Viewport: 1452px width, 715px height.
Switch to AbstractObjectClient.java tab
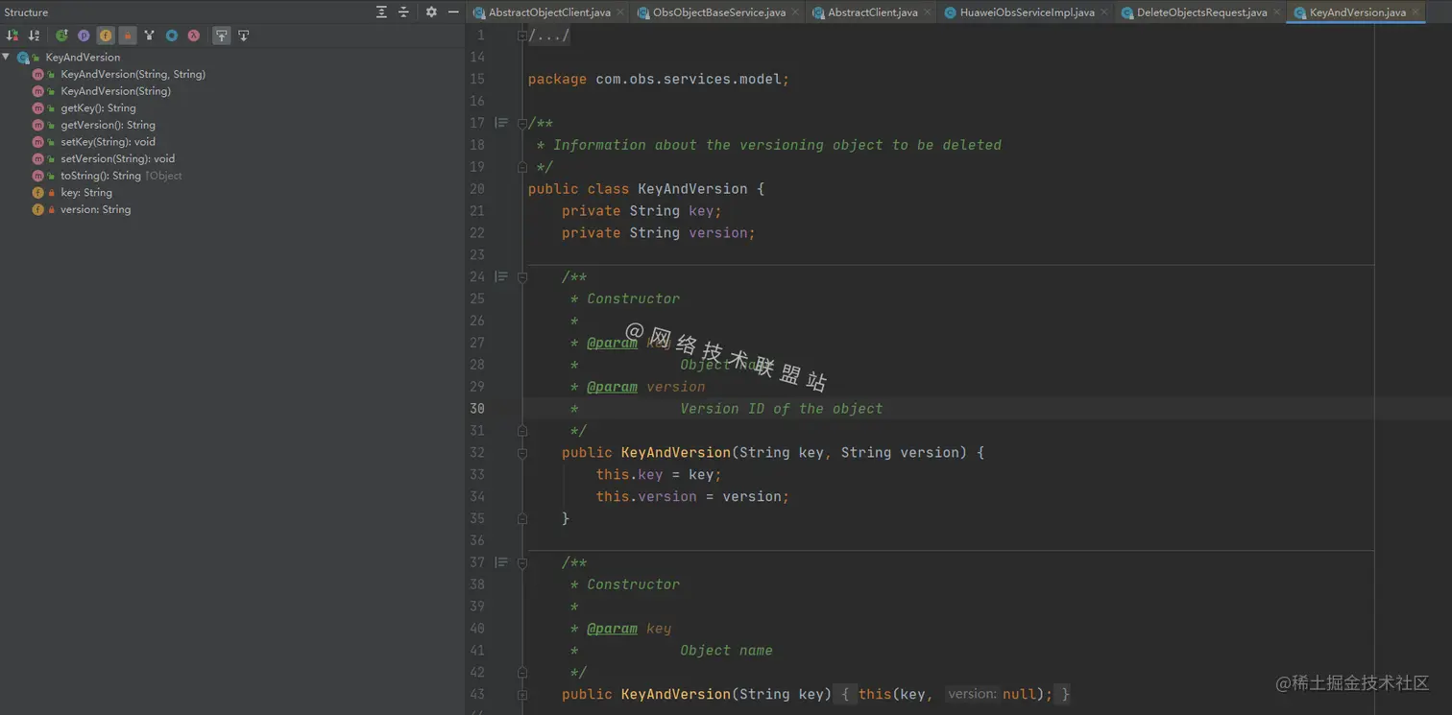(x=549, y=12)
